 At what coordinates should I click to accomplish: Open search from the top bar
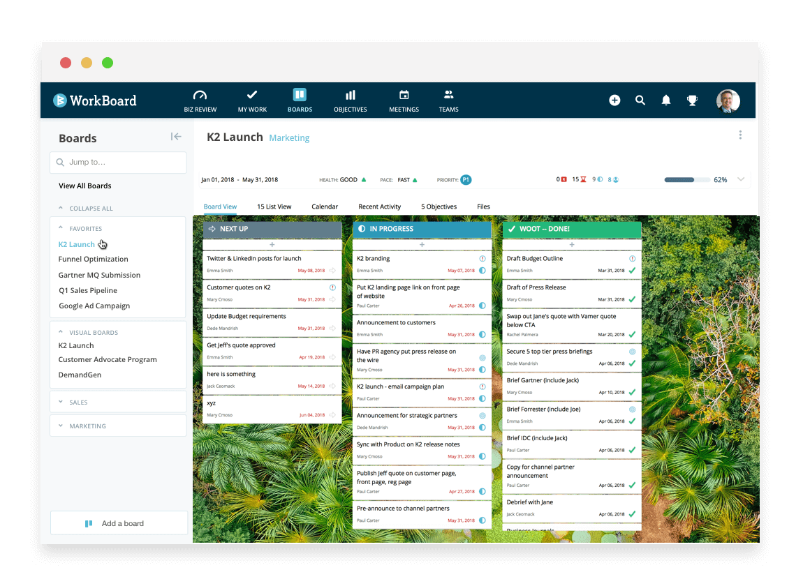tap(640, 100)
